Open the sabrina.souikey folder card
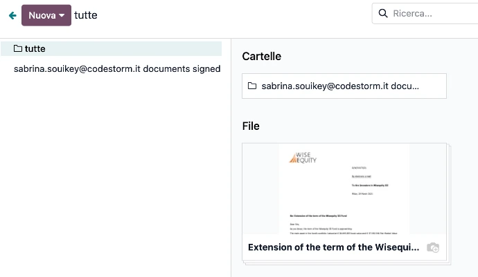 [x=344, y=86]
